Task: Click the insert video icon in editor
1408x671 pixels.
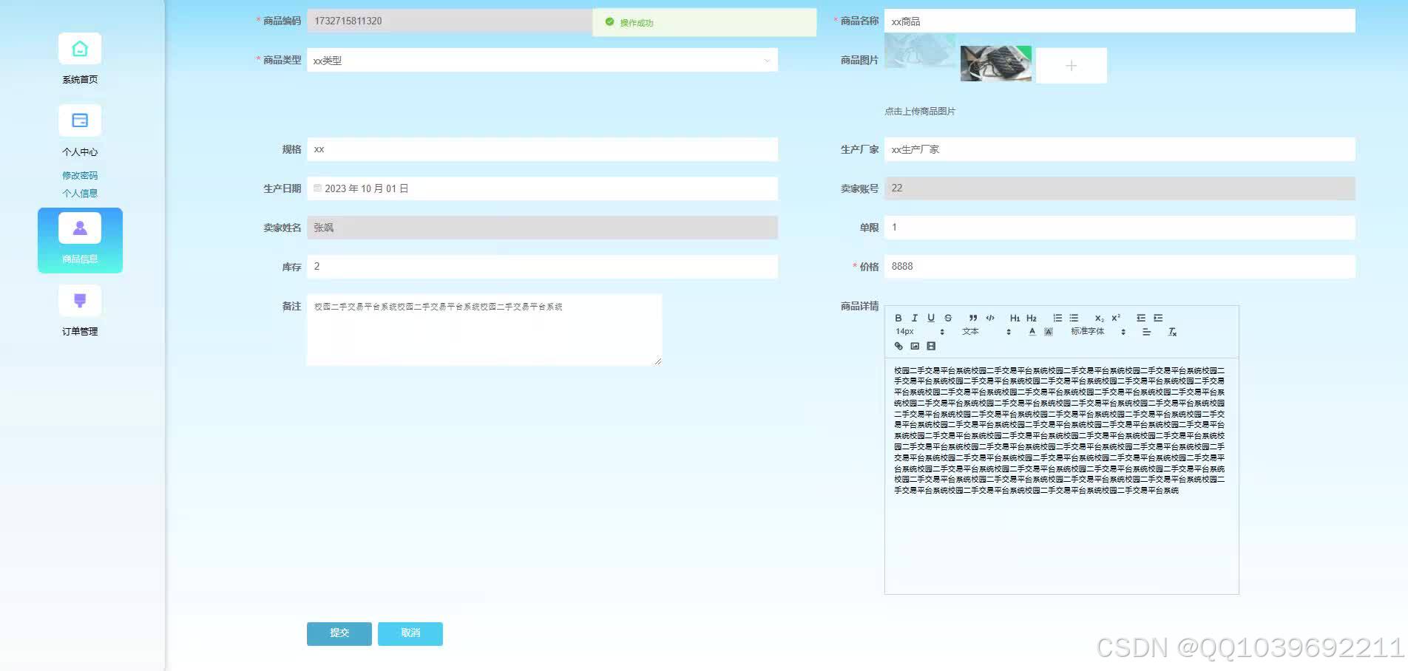Action: pyautogui.click(x=931, y=346)
